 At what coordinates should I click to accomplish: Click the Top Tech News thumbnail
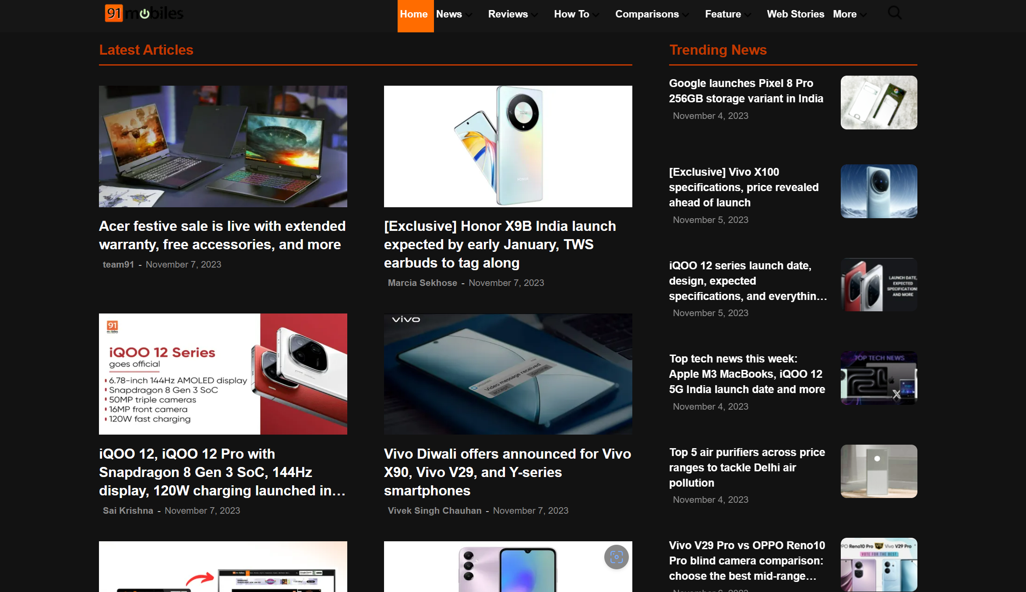[879, 378]
